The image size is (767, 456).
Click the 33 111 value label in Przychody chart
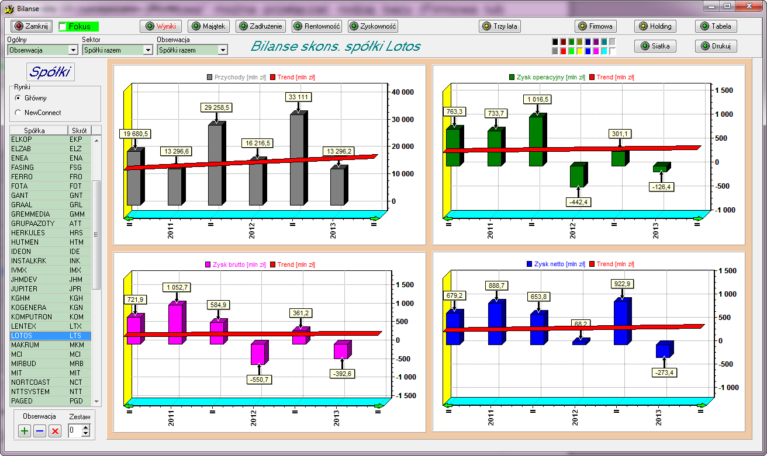pyautogui.click(x=298, y=96)
